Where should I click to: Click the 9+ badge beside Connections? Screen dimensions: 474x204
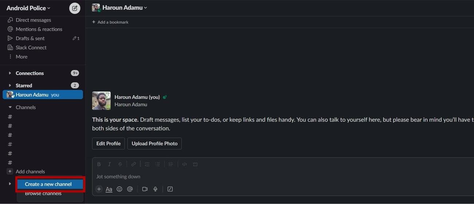[75, 73]
